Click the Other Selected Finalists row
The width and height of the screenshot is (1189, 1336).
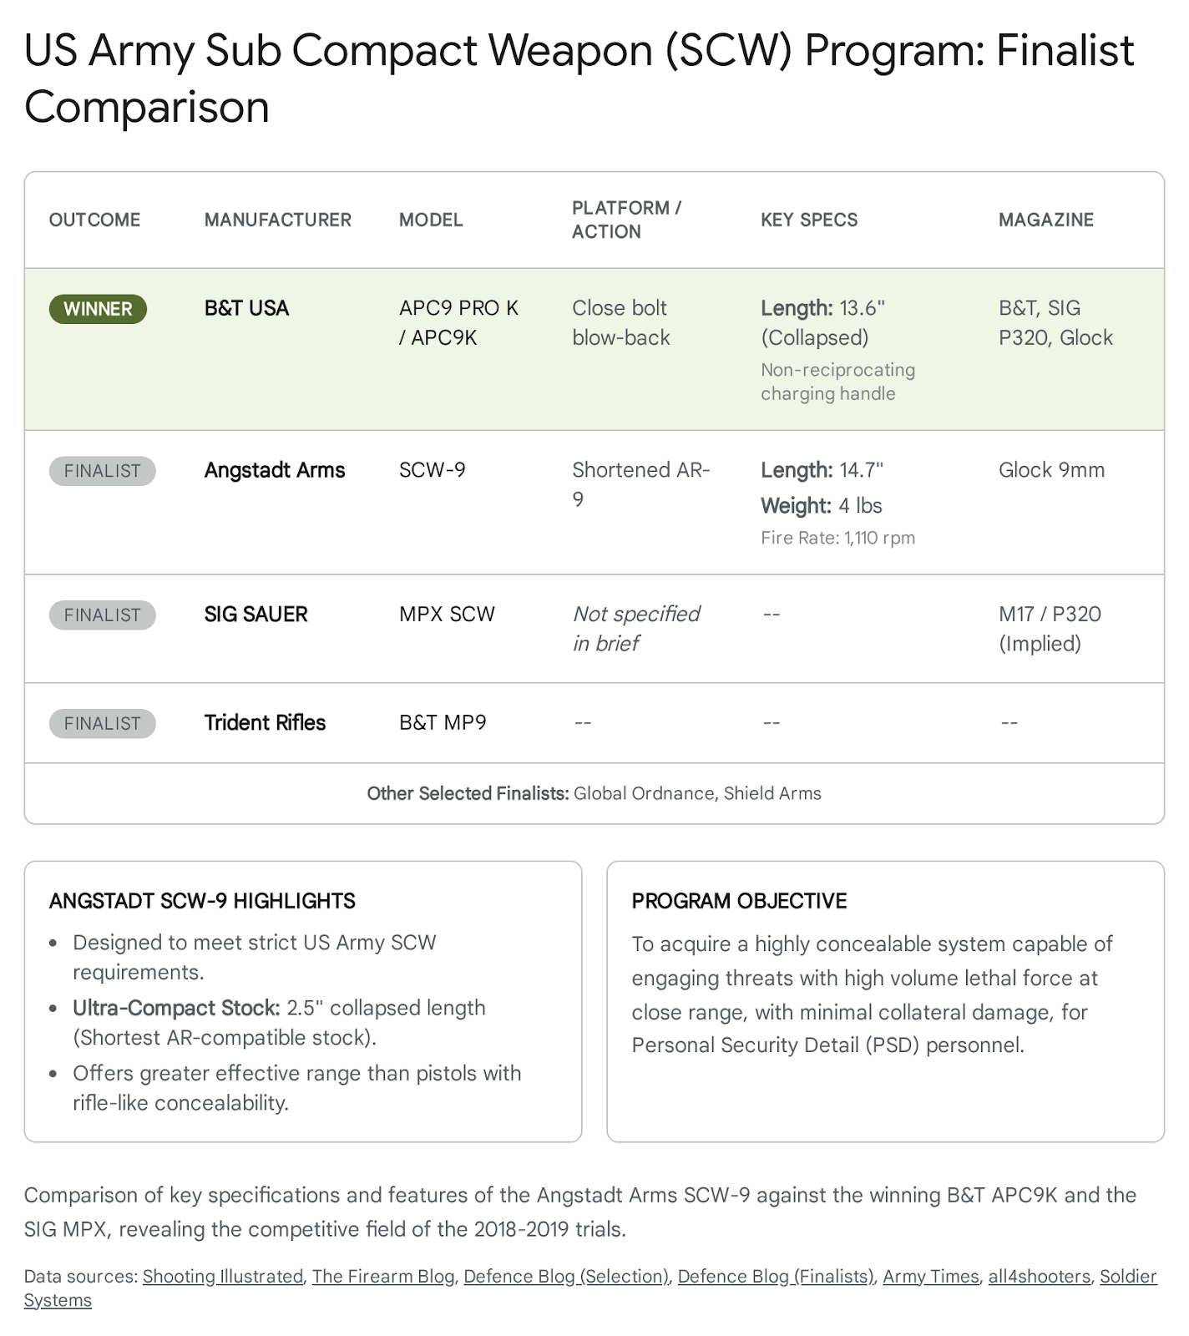tap(594, 793)
